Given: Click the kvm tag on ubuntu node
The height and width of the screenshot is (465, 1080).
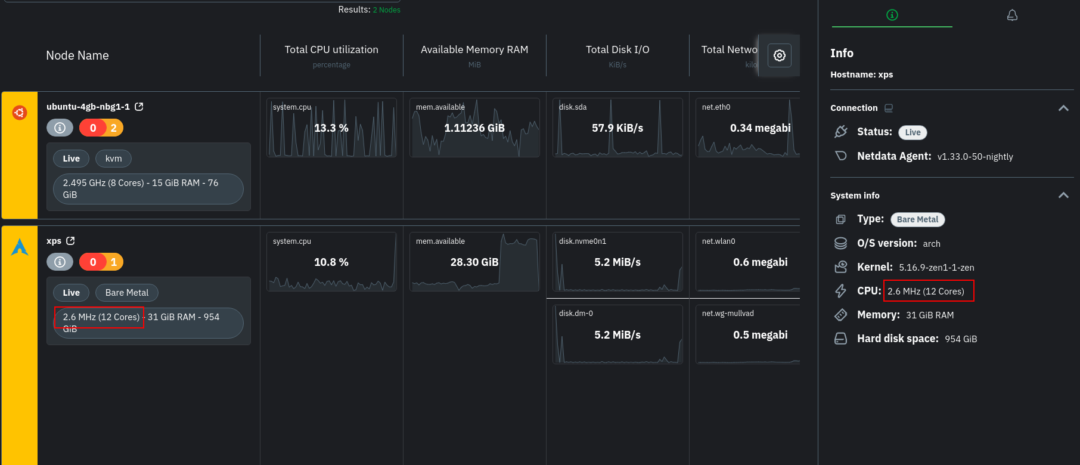Looking at the screenshot, I should (113, 159).
